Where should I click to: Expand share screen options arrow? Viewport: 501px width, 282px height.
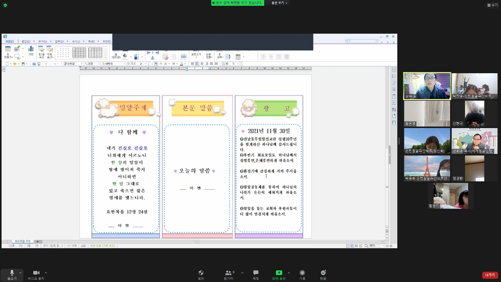[x=289, y=273]
